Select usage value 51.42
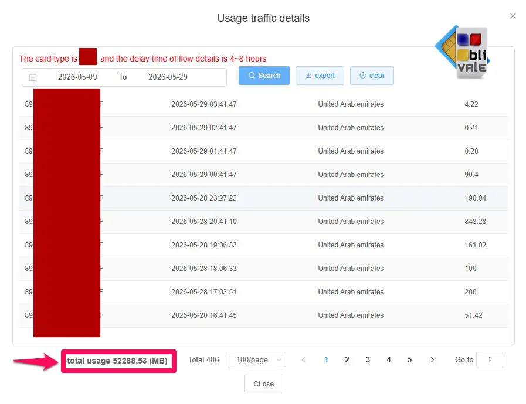The height and width of the screenshot is (404, 526). coord(473,315)
